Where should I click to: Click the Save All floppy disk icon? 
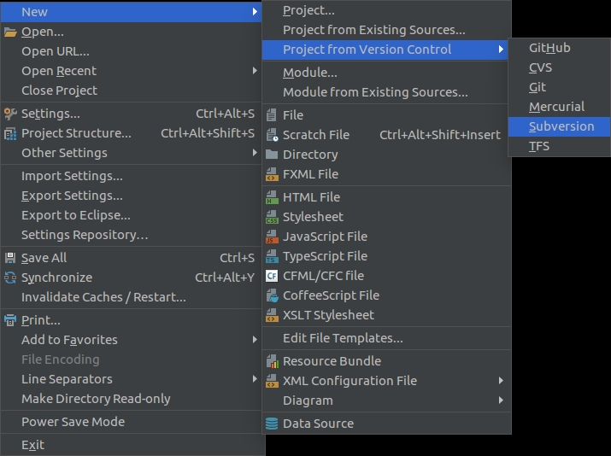[x=10, y=258]
